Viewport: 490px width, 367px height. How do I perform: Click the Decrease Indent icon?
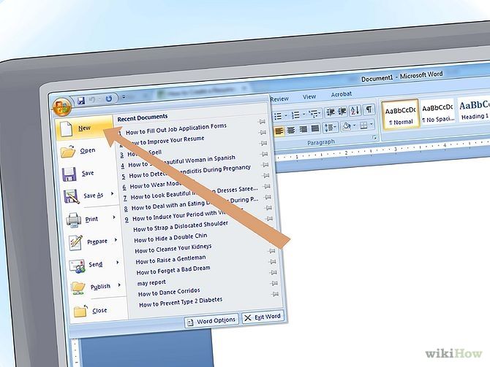pyautogui.click(x=331, y=112)
